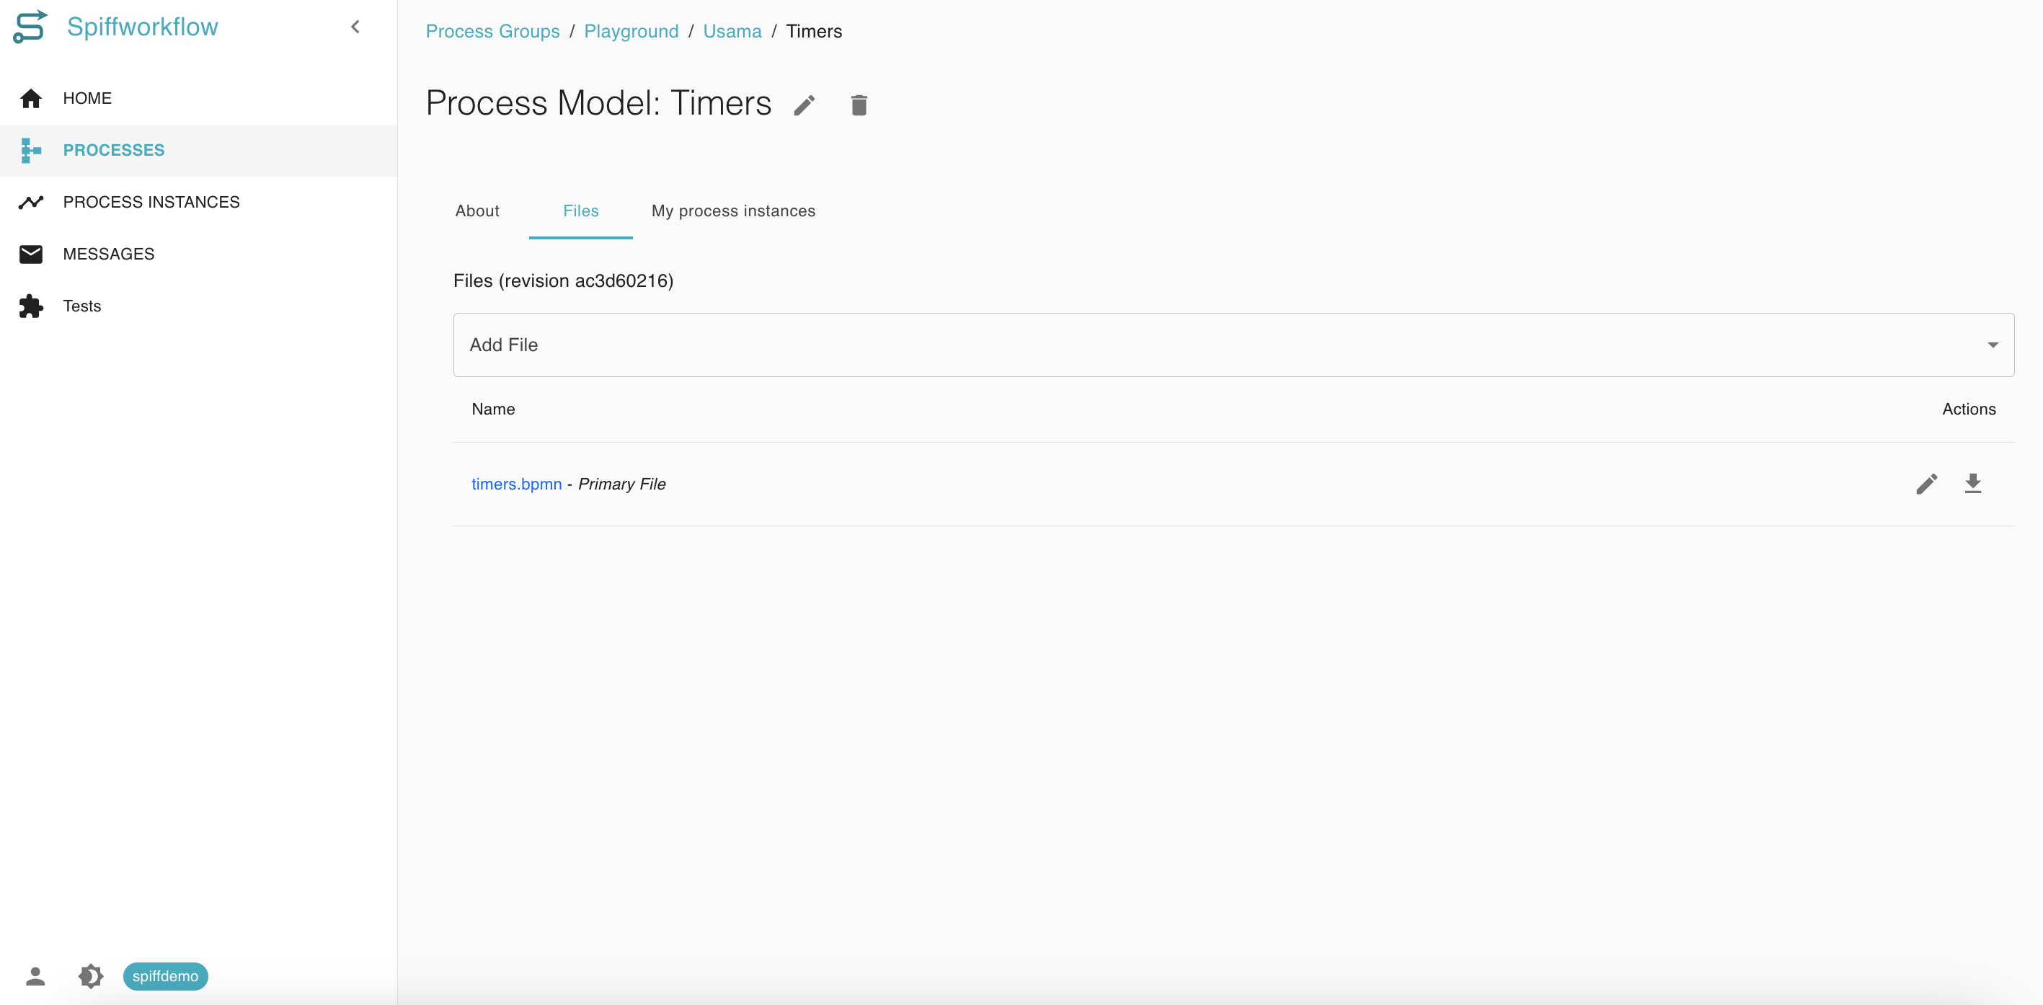Click the Timers breadcrumb text
The image size is (2043, 1005).
click(x=814, y=31)
